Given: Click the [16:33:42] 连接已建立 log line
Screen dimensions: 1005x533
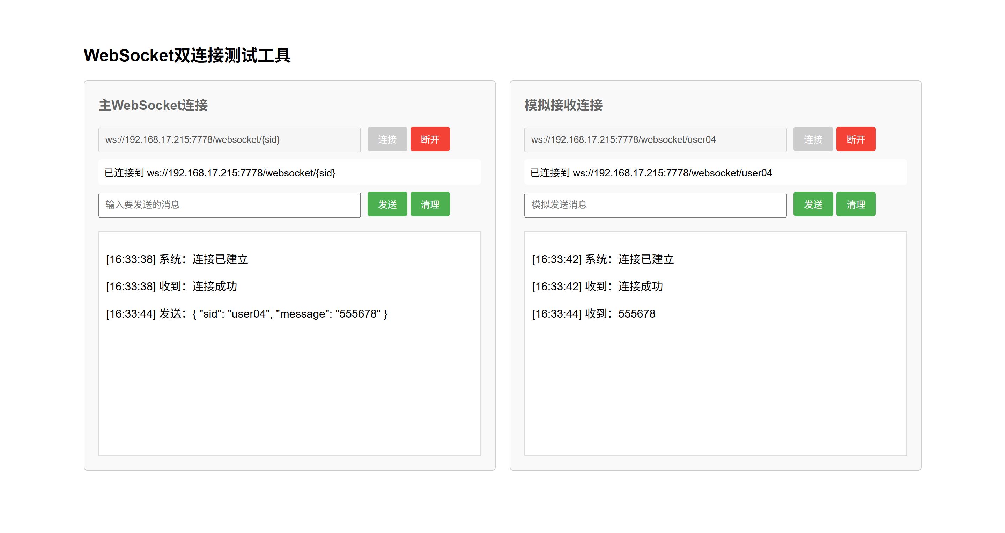Looking at the screenshot, I should pos(603,259).
